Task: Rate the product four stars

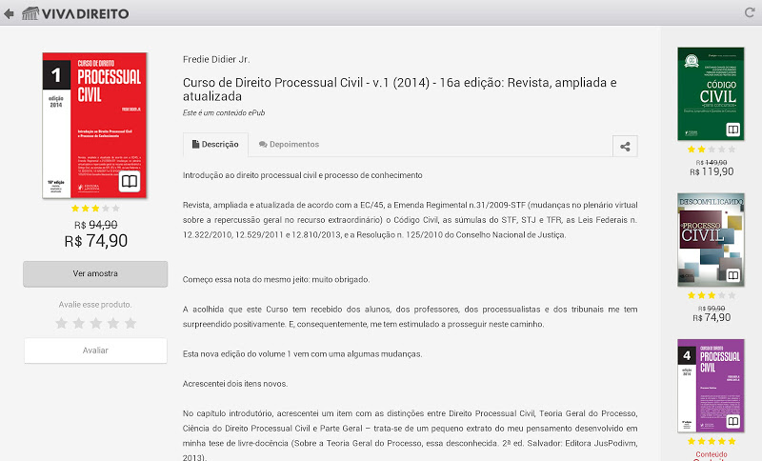Action: 113,323
